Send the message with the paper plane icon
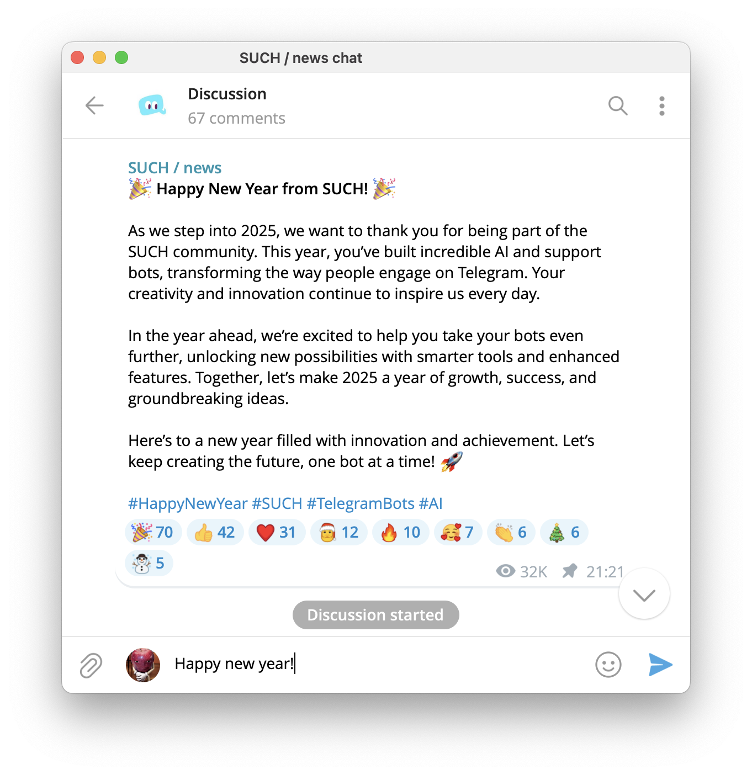This screenshot has height=775, width=752. point(660,665)
